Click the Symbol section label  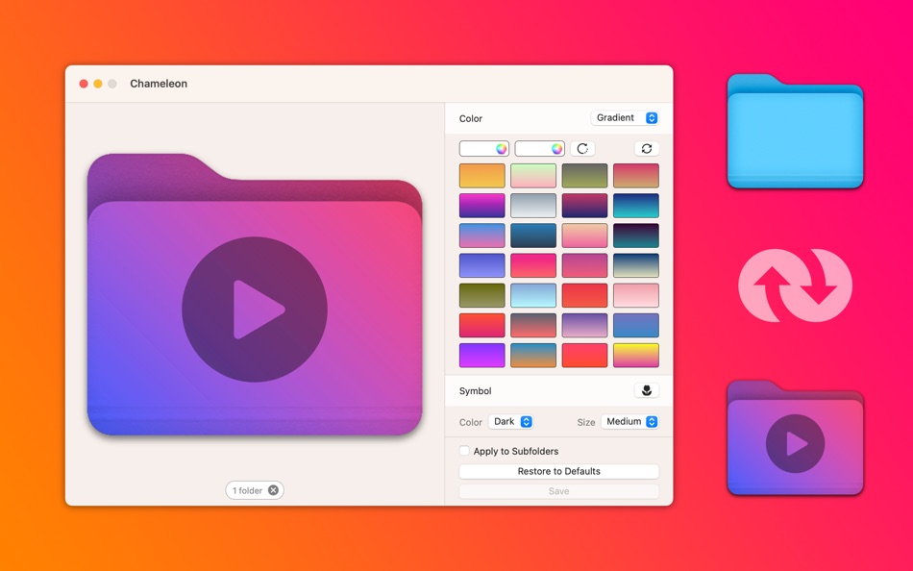coord(475,391)
